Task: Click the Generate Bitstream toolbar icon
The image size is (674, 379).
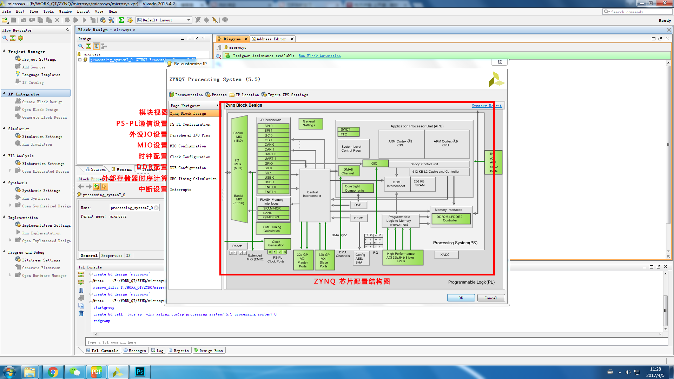Action: tap(93, 20)
